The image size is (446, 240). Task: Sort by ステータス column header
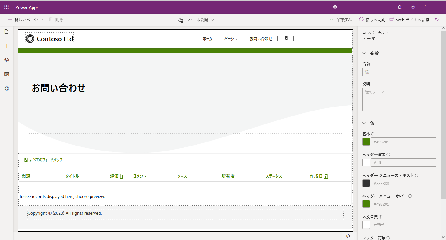pos(274,176)
